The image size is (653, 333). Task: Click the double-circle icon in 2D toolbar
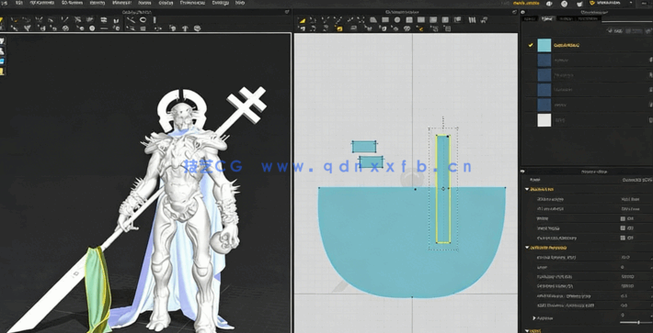pyautogui.click(x=407, y=28)
